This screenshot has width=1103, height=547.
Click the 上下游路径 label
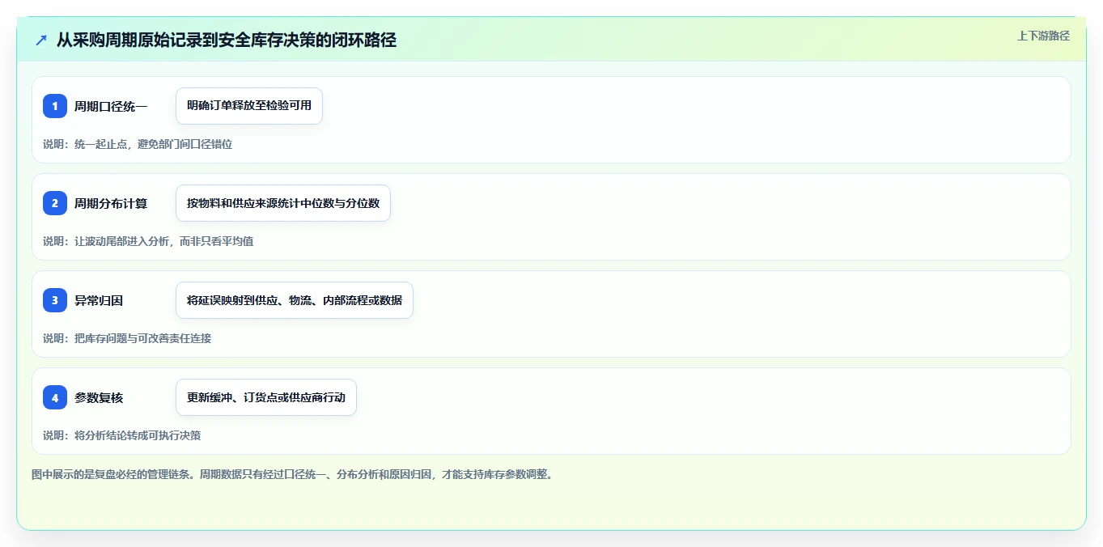[x=1043, y=36]
